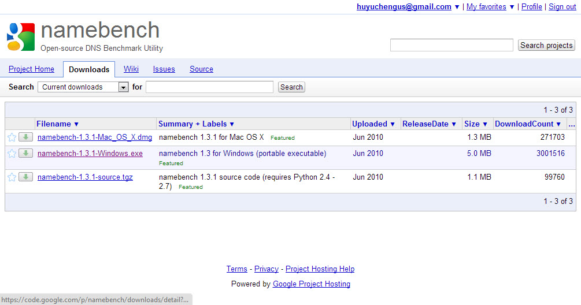Screen dimensions: 581x305
Task: Open the Privacy link
Action: tap(267, 269)
